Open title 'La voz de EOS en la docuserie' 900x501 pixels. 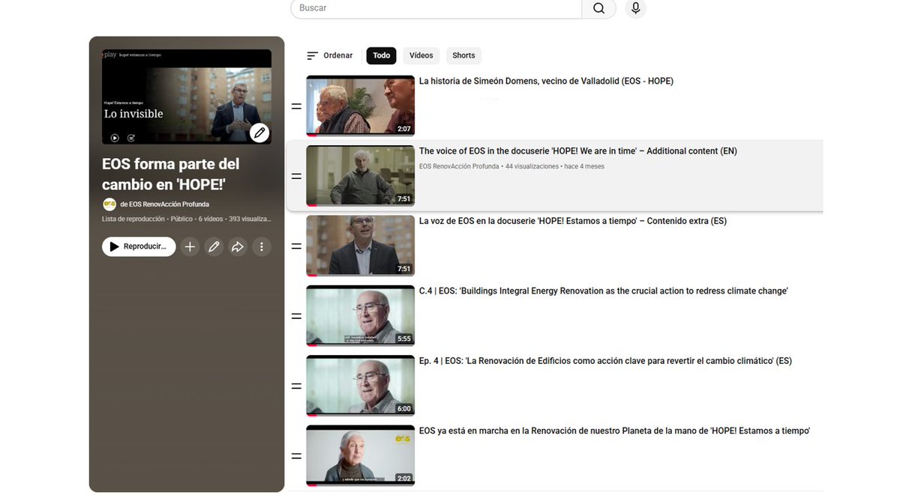pos(572,221)
